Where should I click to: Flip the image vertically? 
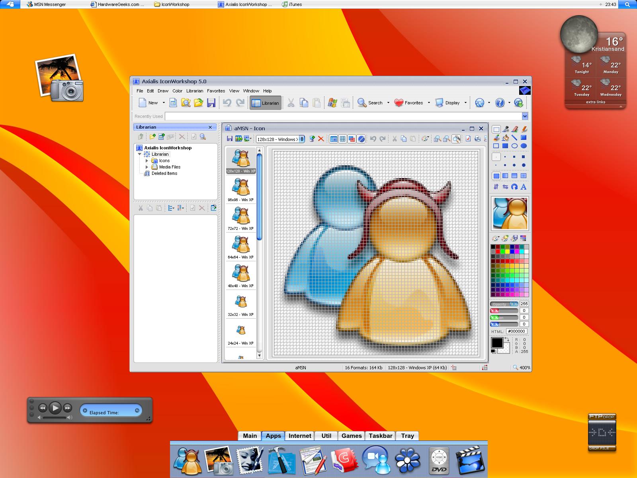(496, 186)
